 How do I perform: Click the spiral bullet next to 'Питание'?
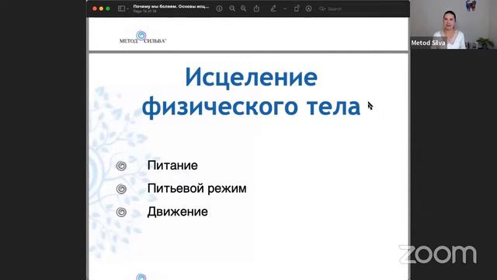[121, 166]
